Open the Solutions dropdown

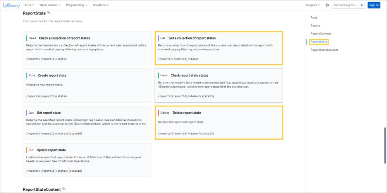coord(101,5)
